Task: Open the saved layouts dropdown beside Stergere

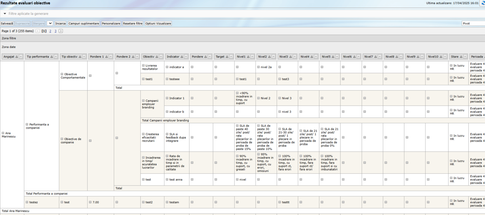Action: click(50, 23)
